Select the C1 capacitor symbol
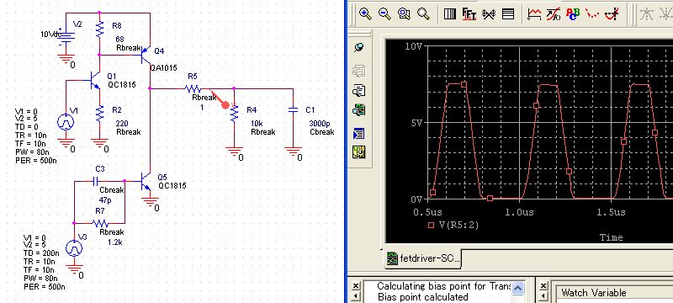The width and height of the screenshot is (673, 303). tap(293, 110)
